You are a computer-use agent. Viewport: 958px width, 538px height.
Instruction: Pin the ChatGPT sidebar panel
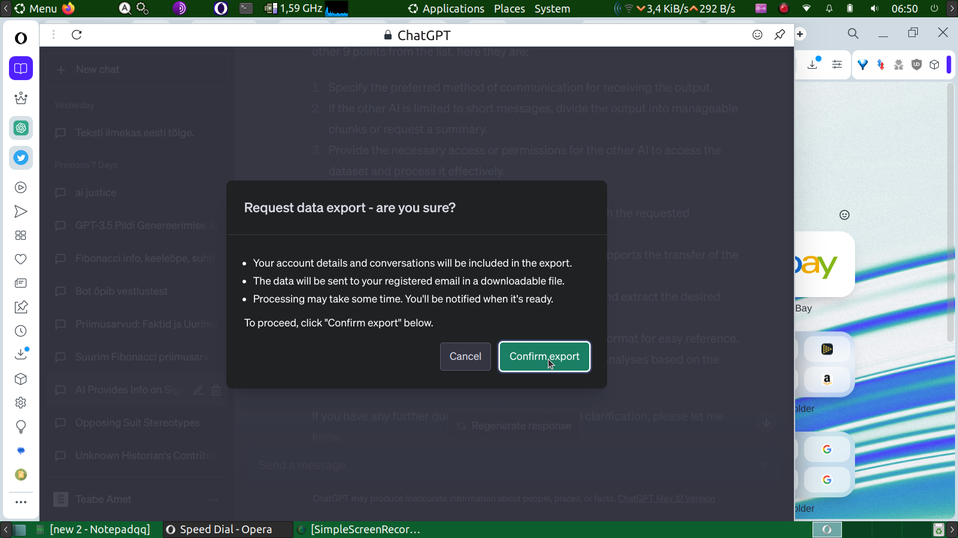(x=780, y=35)
